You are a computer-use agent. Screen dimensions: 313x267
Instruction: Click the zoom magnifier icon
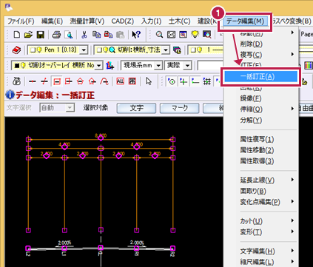coord(159,35)
